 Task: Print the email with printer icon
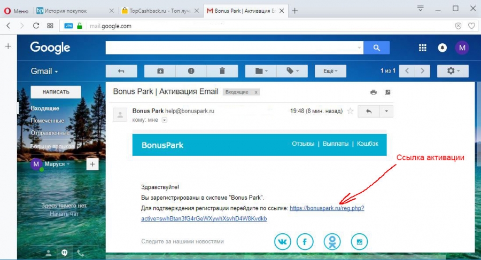tap(374, 92)
